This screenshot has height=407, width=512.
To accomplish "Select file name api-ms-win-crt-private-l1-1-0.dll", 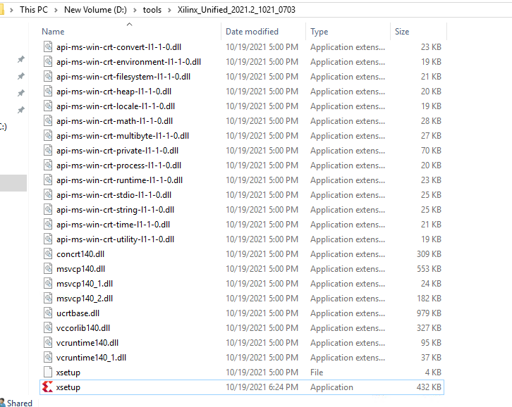I will point(117,151).
